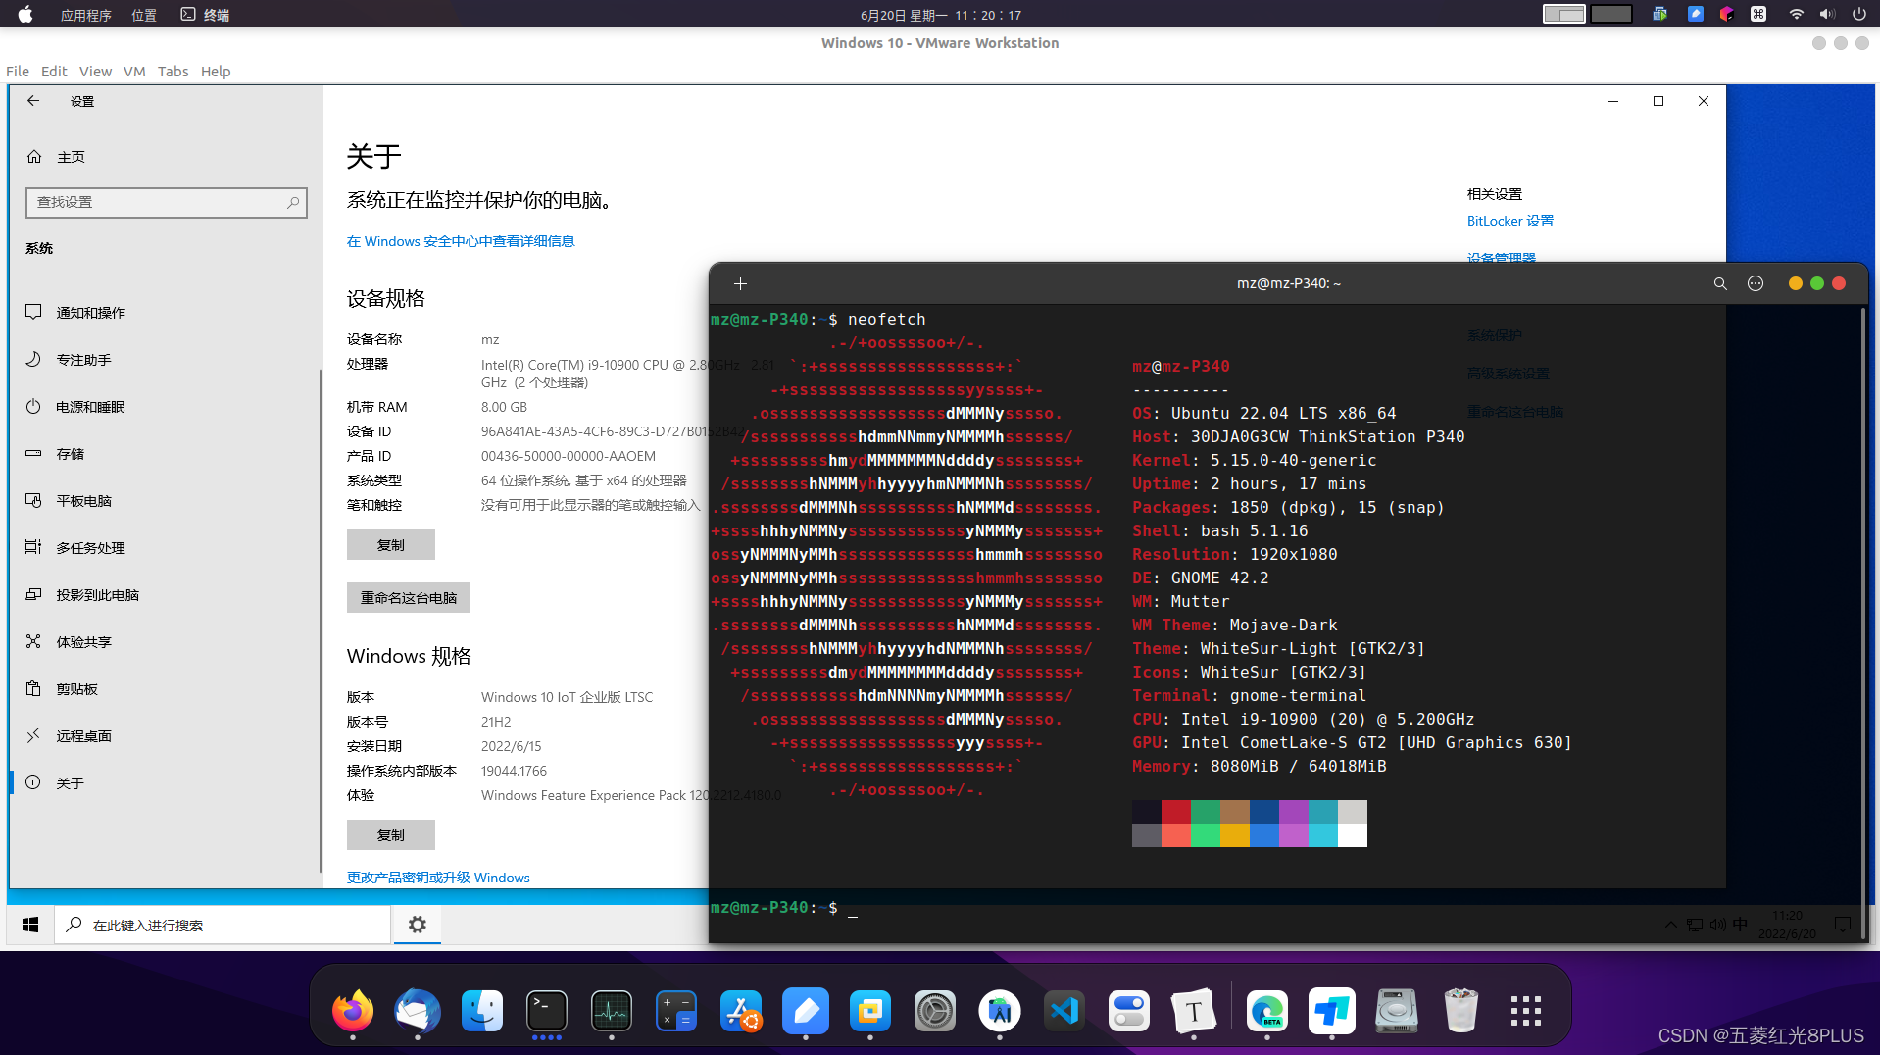Launch Typora from the dock
Viewport: 1880px width, 1055px height.
pyautogui.click(x=1194, y=1010)
